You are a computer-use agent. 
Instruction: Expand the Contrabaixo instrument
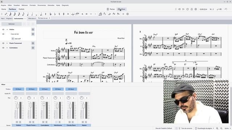tap(7, 48)
